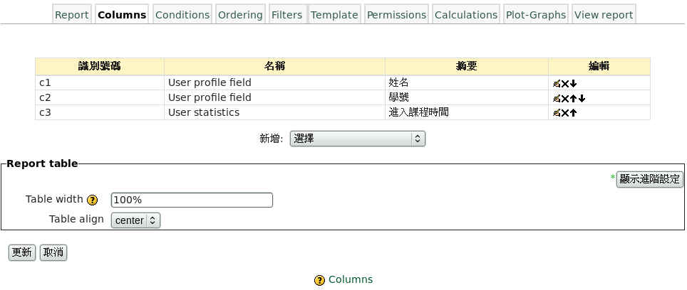Click the Table width input field
687x290 pixels.
(192, 200)
